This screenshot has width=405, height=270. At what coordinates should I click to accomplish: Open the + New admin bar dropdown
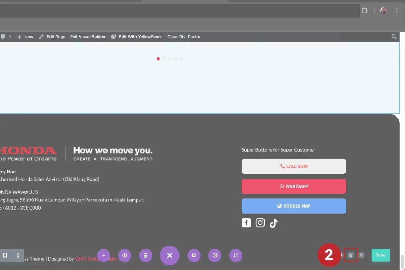pyautogui.click(x=25, y=36)
